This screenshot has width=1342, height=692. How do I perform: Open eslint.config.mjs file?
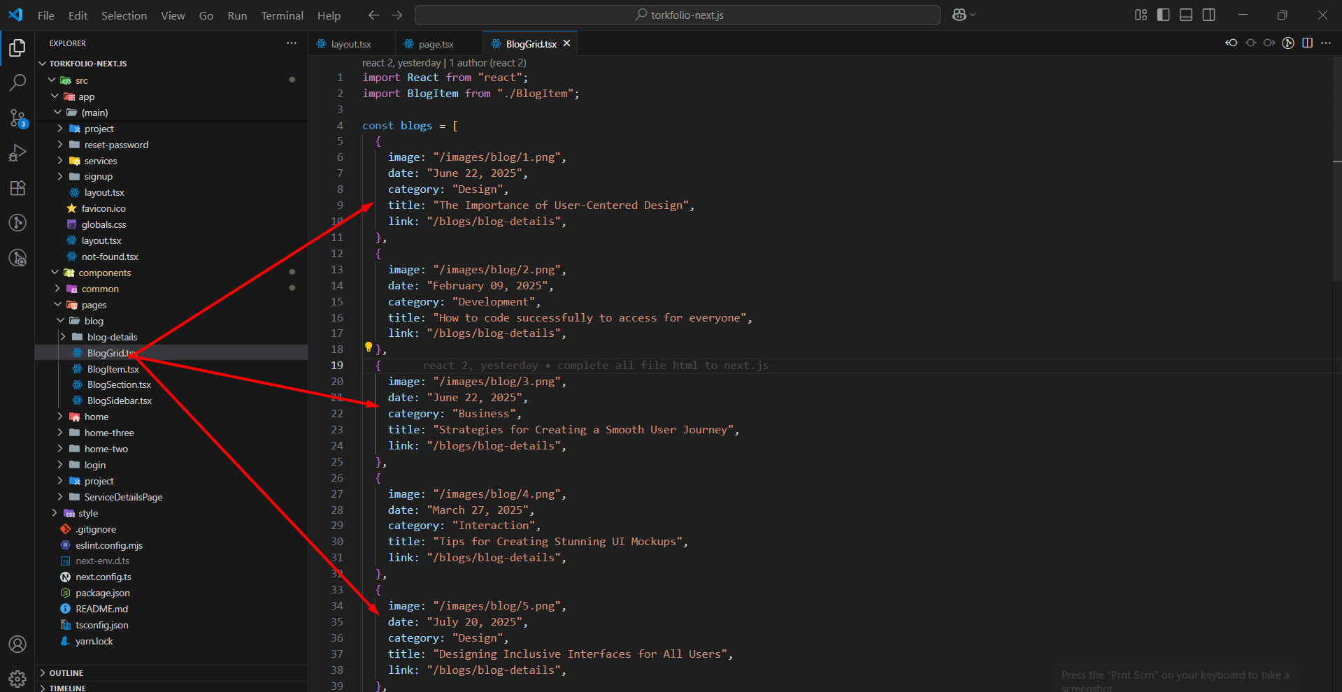pos(171,545)
